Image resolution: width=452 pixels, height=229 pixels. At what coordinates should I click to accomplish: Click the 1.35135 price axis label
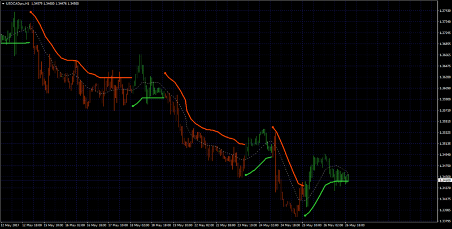click(x=444, y=144)
